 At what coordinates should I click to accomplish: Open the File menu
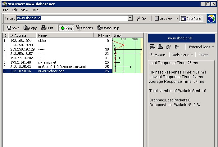6,10
